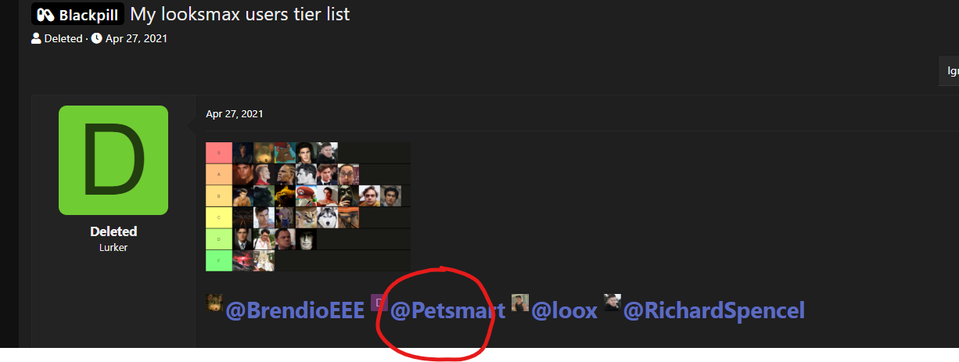Click the post's Apr 27, 2021 timestamp
Viewport: 959px width, 362px height.
pyautogui.click(x=235, y=114)
